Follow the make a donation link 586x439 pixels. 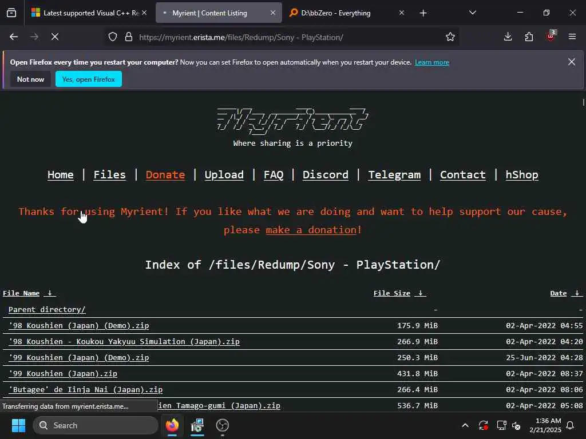[x=311, y=230]
